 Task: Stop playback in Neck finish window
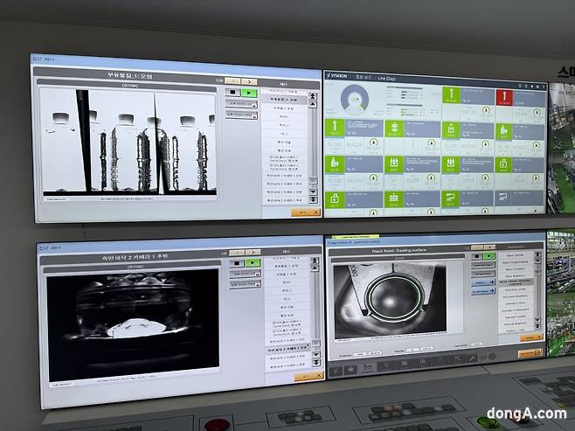click(477, 256)
